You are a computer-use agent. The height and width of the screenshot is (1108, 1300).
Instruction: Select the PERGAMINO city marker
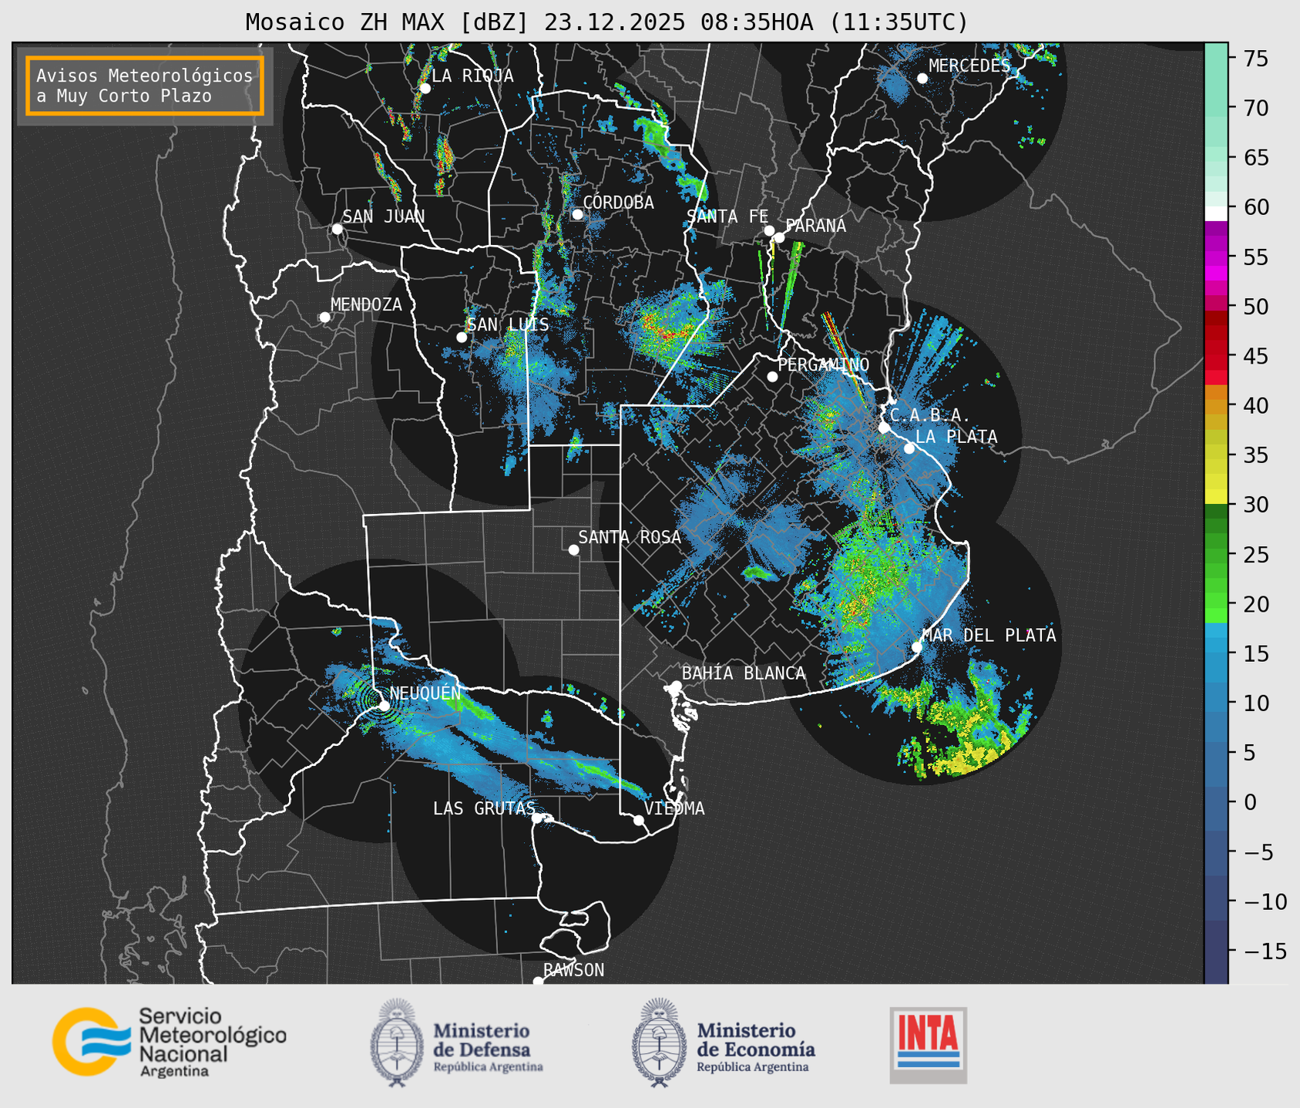coord(772,377)
